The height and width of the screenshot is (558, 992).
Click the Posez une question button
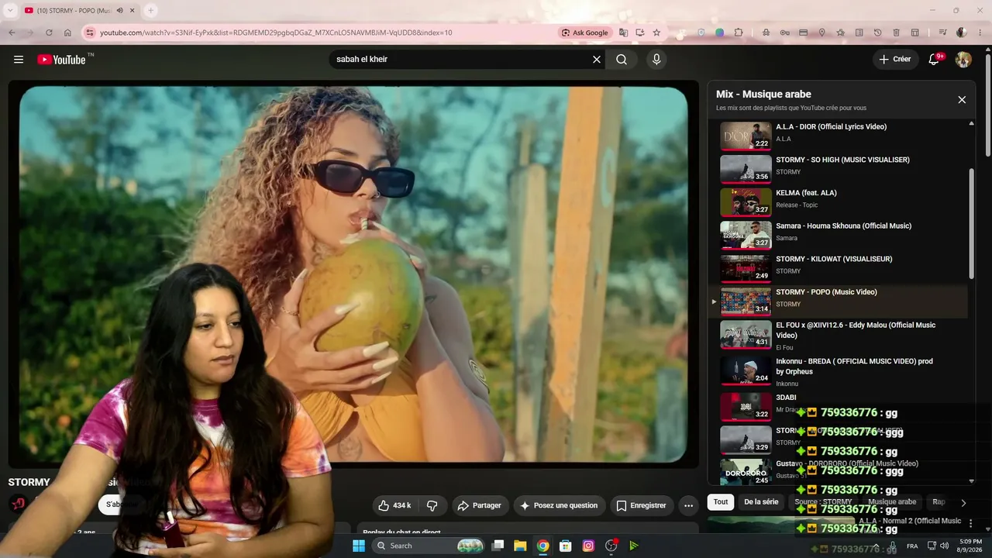tap(559, 505)
